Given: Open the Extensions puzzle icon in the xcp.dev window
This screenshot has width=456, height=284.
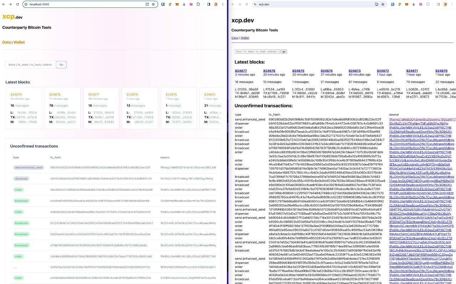Looking at the screenshot, I should pyautogui.click(x=427, y=4).
